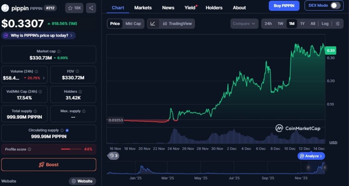The width and height of the screenshot is (349, 186).
Task: Add pippin to watchlist with star button
Action: click(x=74, y=8)
